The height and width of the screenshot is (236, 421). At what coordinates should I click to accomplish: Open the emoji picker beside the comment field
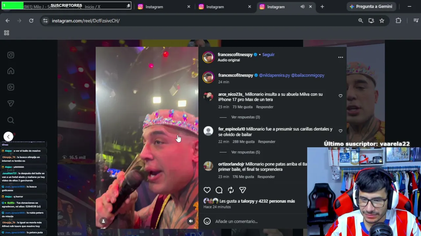[x=207, y=221]
